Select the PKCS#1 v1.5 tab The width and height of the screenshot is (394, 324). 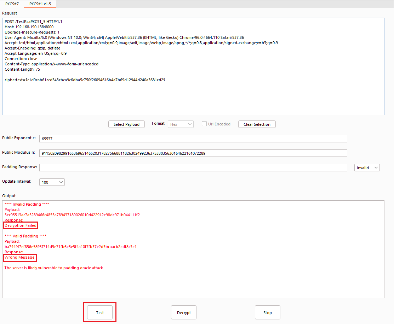(x=40, y=4)
